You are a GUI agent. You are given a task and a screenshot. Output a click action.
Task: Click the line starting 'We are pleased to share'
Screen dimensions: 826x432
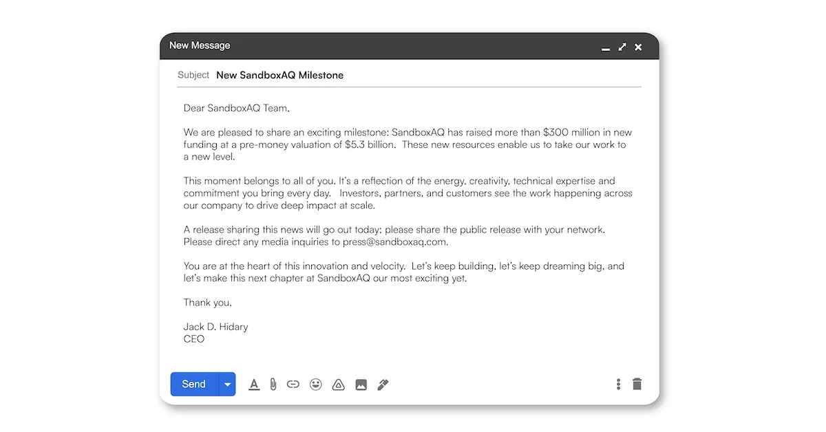click(x=407, y=132)
